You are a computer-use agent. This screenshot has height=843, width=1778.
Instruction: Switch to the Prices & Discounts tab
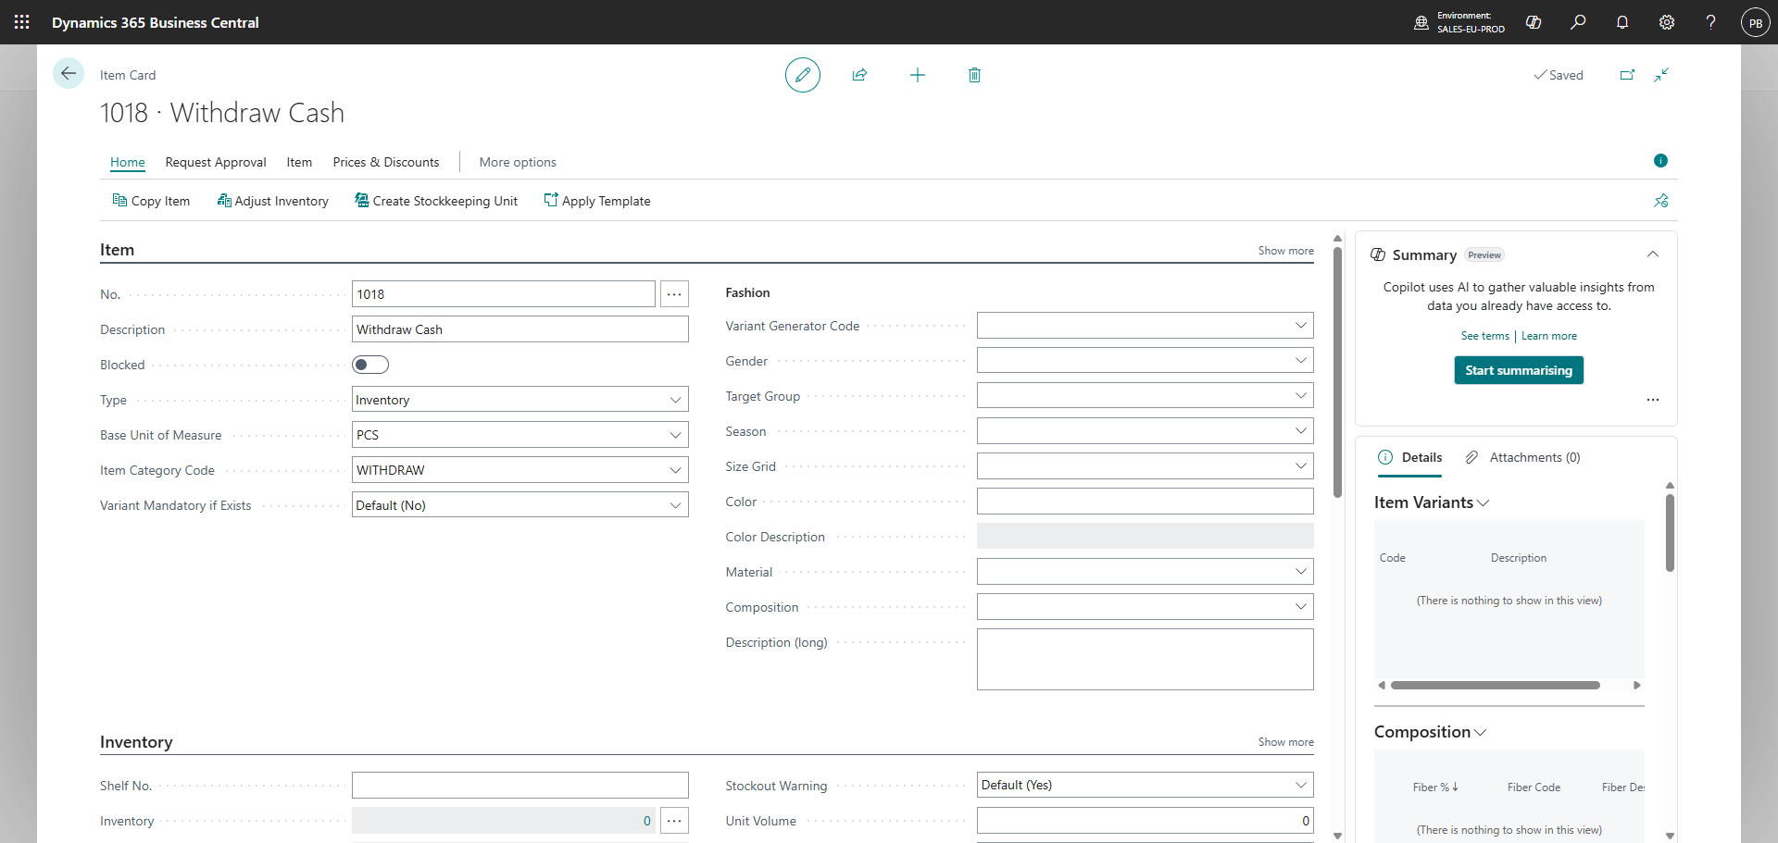click(x=386, y=162)
